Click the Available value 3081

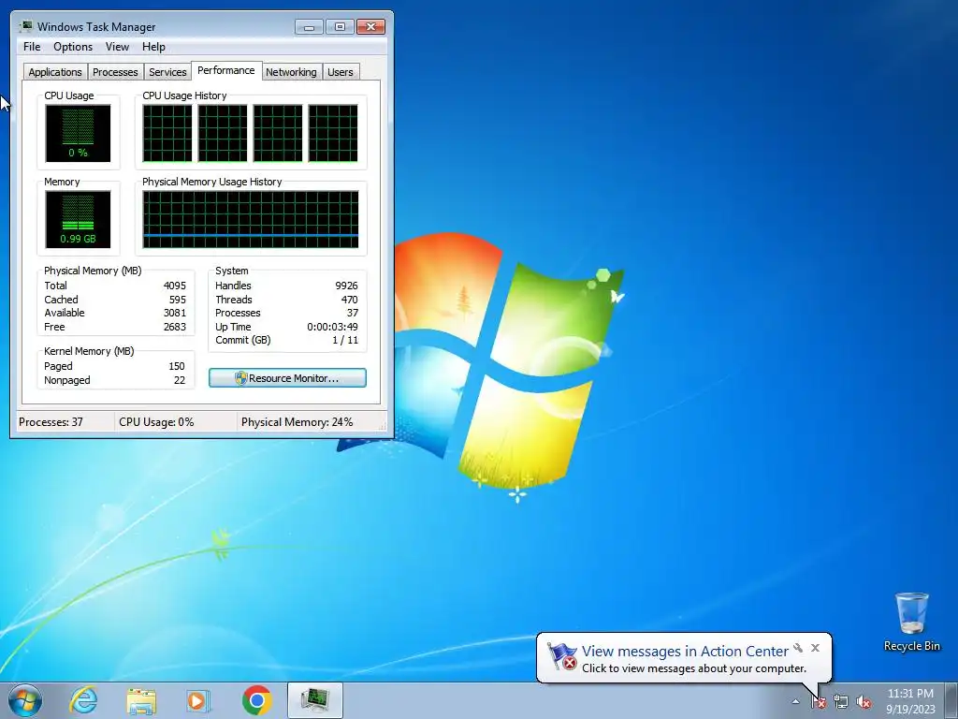coord(175,313)
